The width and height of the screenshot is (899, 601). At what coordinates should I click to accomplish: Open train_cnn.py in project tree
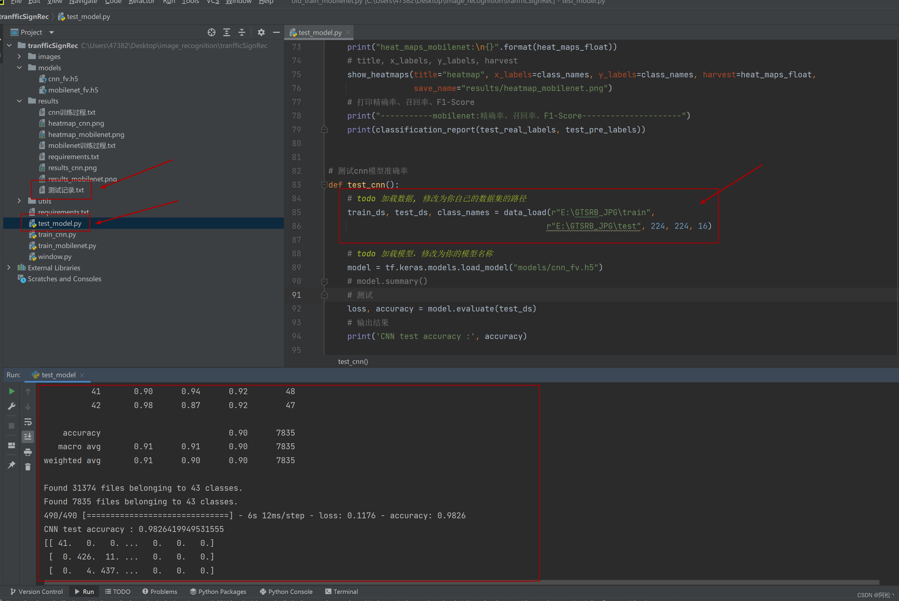[57, 234]
